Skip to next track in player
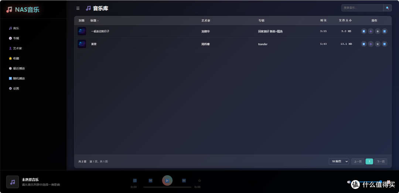This screenshot has height=193, width=399. tap(184, 180)
